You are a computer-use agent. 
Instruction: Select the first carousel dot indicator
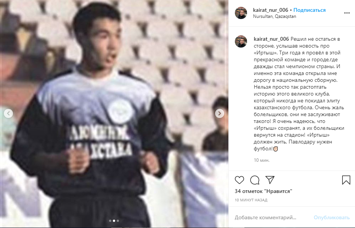[x=110, y=221]
